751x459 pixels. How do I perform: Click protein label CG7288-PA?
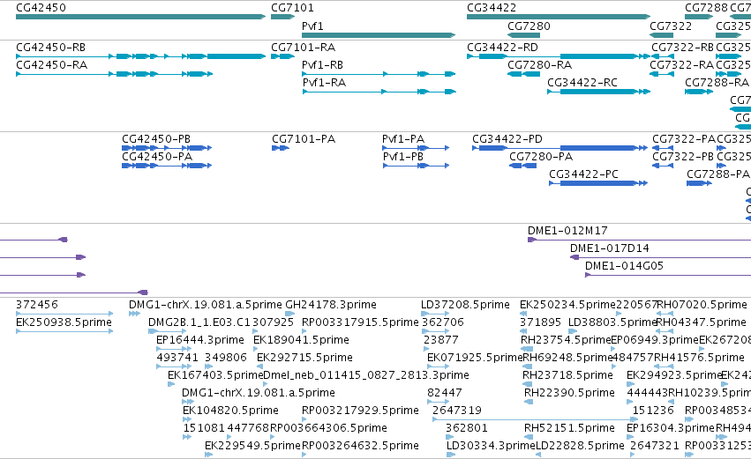point(718,174)
